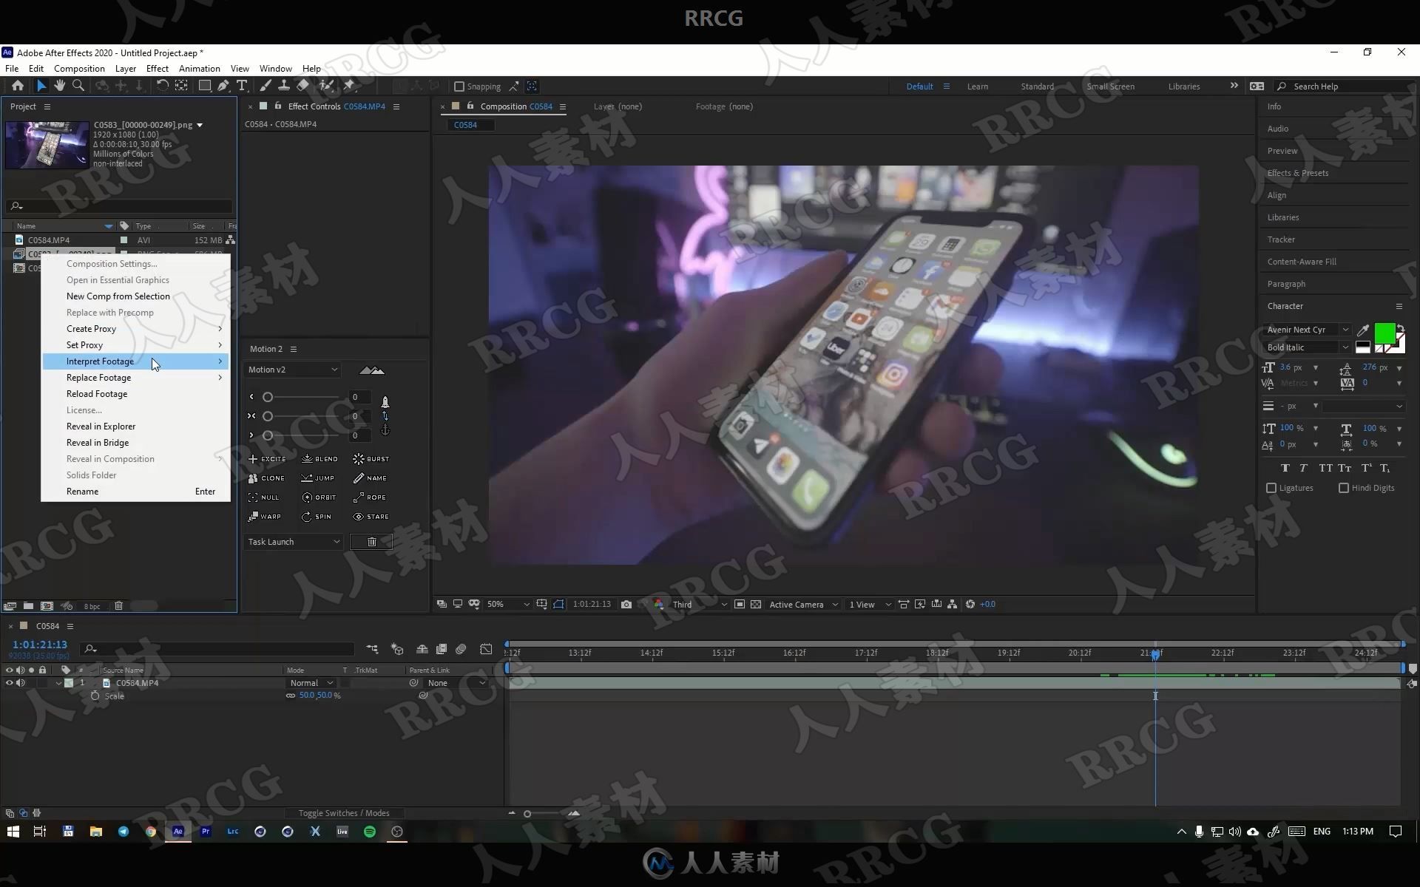Click the EXCITE button in Motion v2
This screenshot has width=1420, height=887.
[x=268, y=458]
